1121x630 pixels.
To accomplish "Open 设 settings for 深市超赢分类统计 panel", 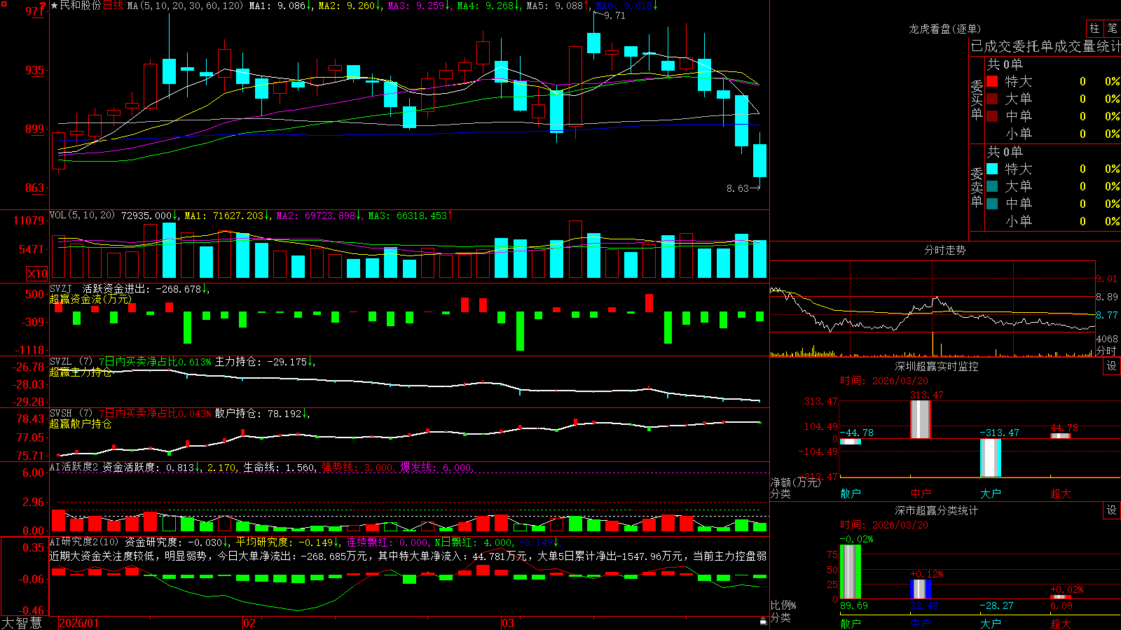I will coord(1112,510).
